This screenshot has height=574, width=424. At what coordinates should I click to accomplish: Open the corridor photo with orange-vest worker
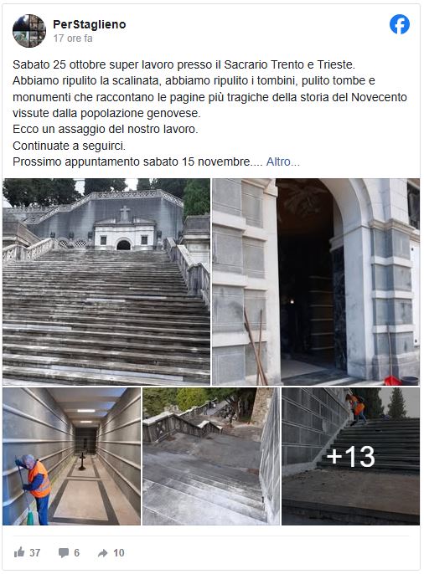pos(71,456)
